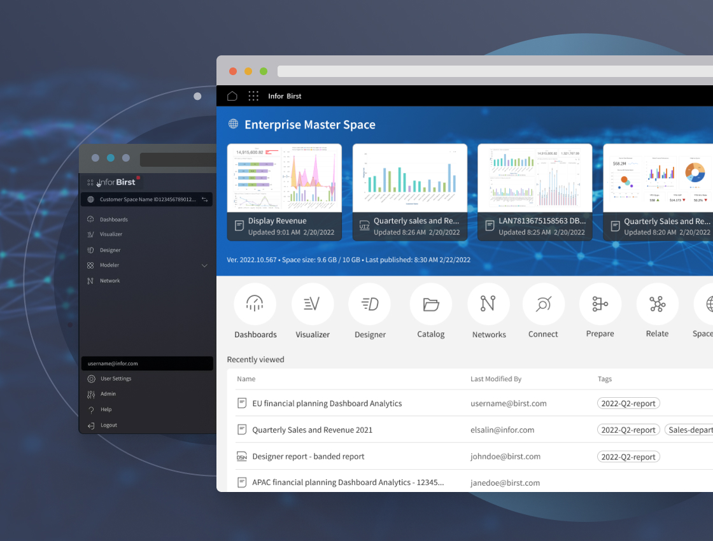Viewport: 713px width, 541px height.
Task: Open Help entry in sidebar
Action: pos(106,409)
